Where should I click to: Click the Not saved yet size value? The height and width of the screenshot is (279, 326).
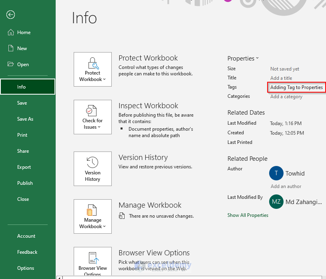[x=285, y=69]
